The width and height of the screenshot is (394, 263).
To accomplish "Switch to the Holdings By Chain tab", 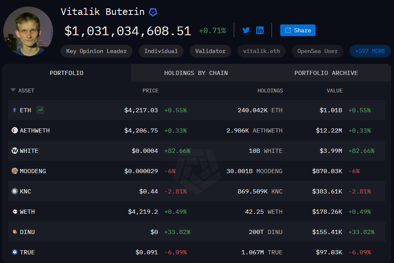I will pyautogui.click(x=196, y=73).
